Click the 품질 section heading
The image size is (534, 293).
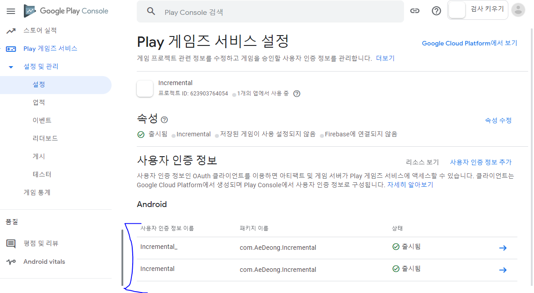pyautogui.click(x=12, y=222)
